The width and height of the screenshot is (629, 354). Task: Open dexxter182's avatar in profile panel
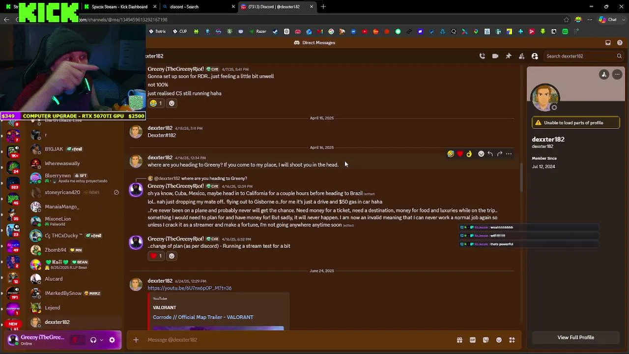tap(545, 97)
